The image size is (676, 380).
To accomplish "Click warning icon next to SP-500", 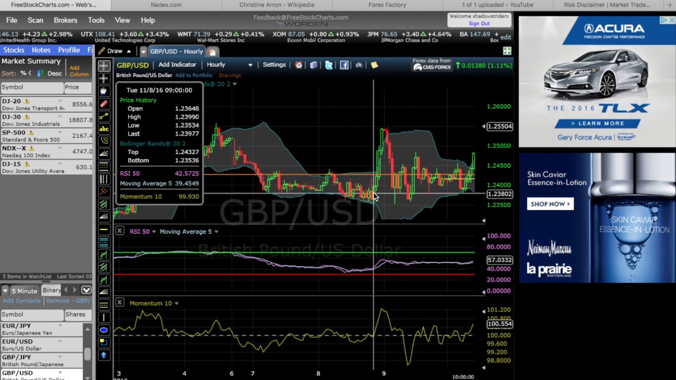I will [31, 133].
